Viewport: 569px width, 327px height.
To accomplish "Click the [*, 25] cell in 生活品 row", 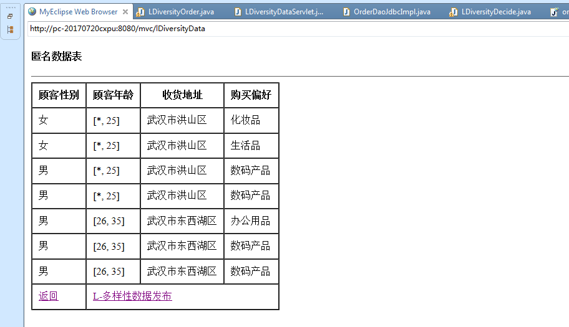I will coord(113,146).
